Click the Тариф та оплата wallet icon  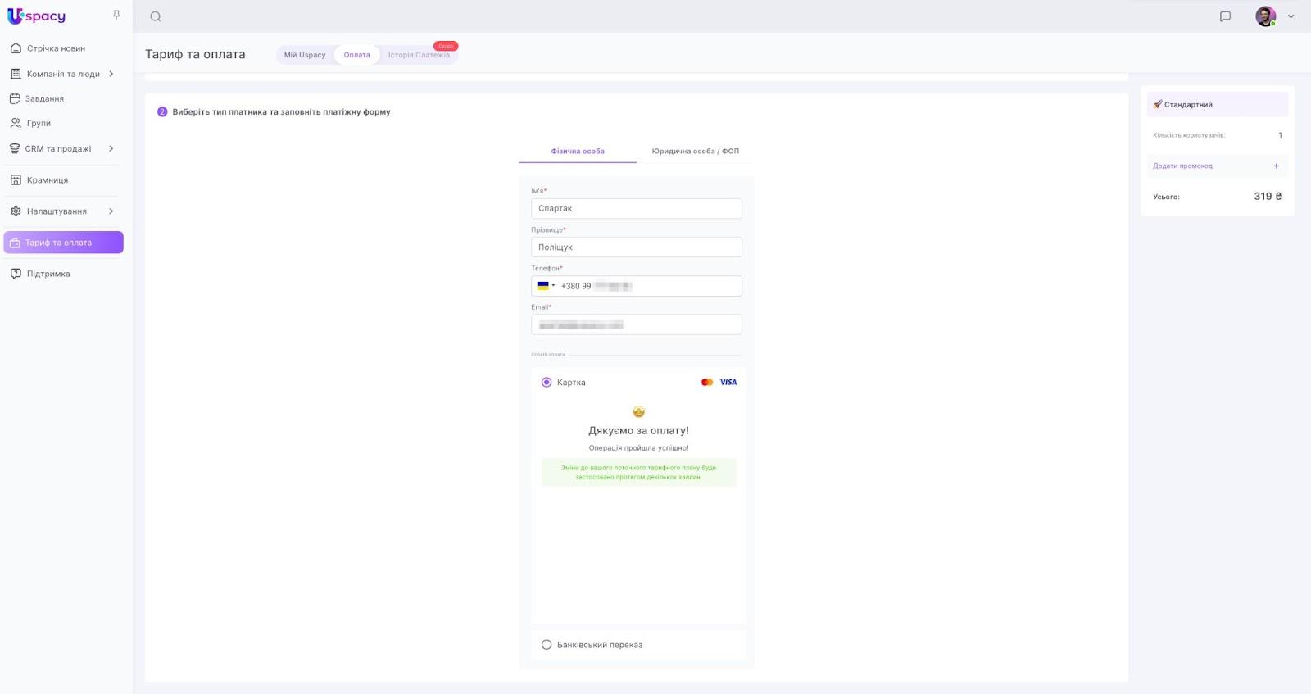tap(15, 243)
